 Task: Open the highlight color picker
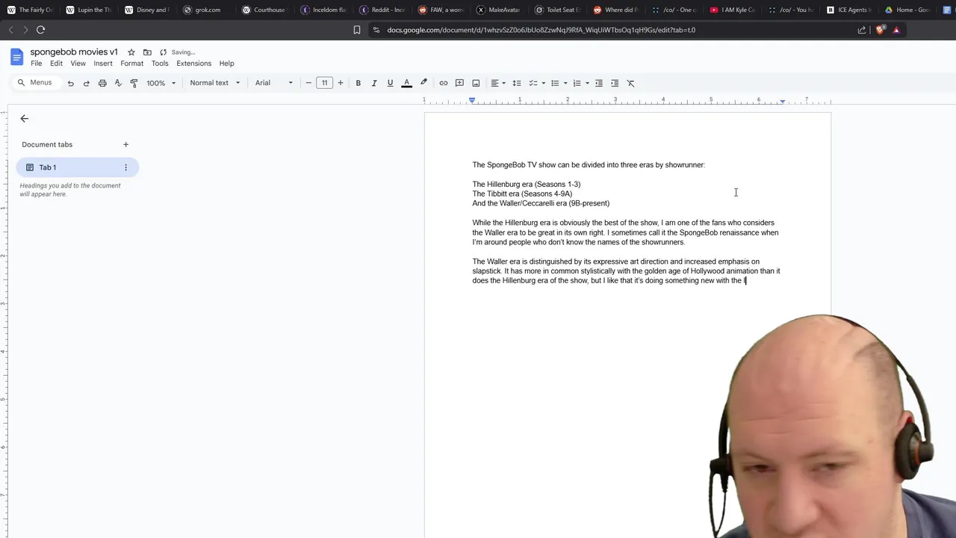423,83
